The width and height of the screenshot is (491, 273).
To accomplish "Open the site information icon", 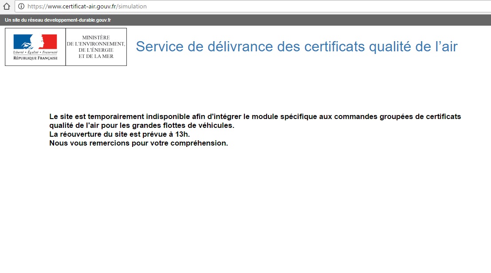I will [21, 6].
